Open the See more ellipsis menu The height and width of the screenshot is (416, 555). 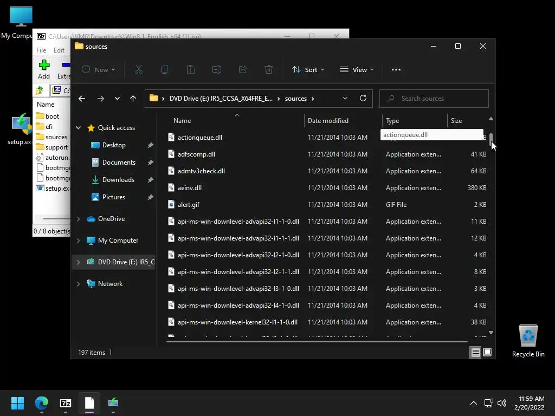pyautogui.click(x=396, y=70)
